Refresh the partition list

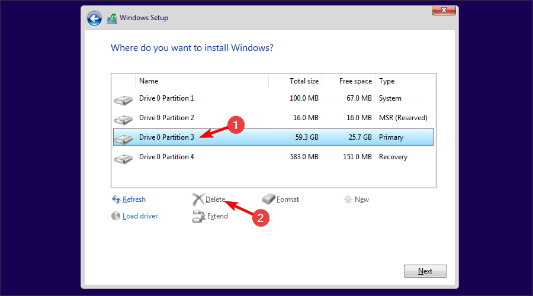[134, 200]
